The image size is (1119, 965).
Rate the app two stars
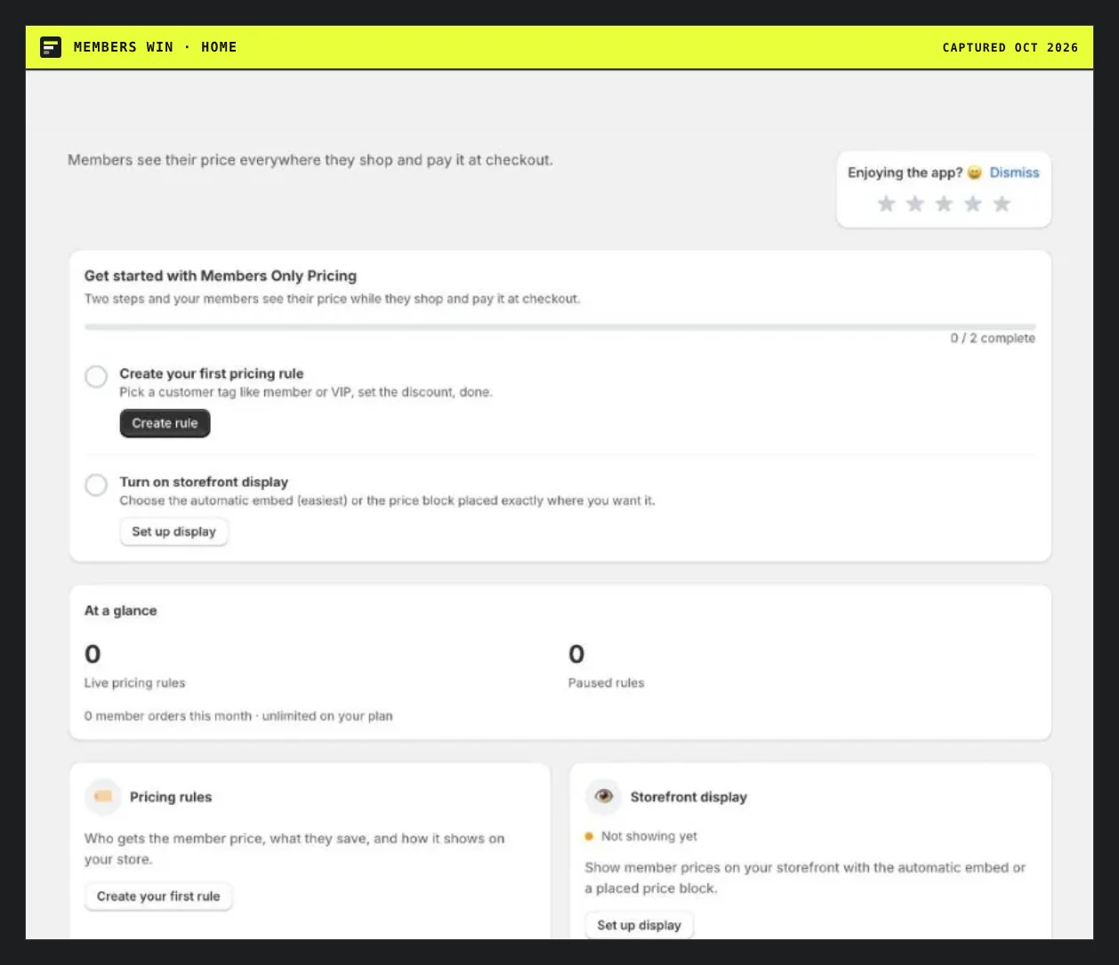pos(914,204)
